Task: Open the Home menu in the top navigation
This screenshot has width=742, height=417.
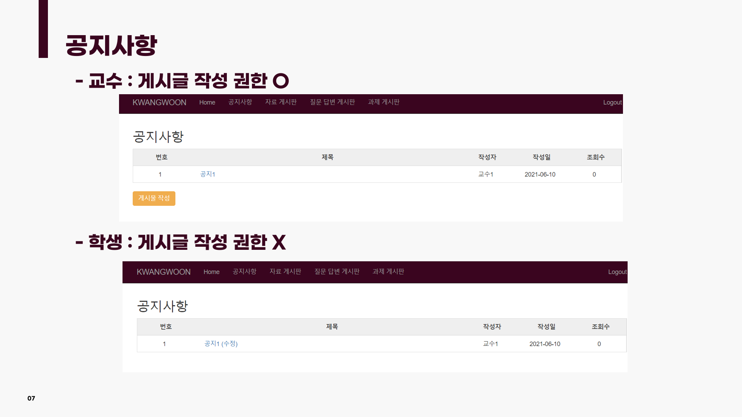Action: coord(207,102)
